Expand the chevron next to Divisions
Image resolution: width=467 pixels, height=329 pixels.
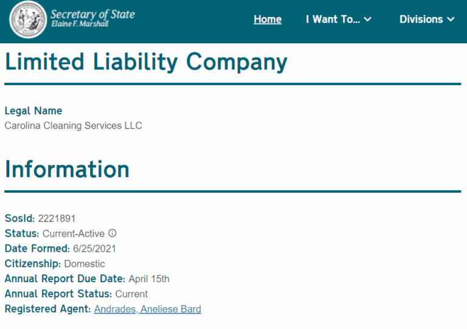click(x=451, y=19)
